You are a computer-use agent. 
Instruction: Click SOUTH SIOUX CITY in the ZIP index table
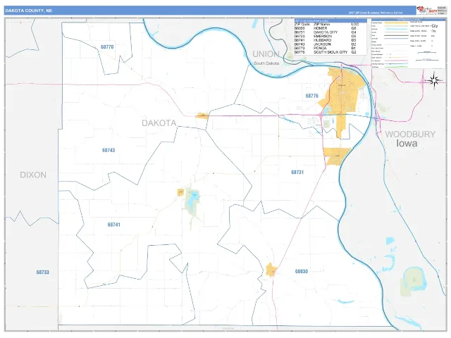[x=330, y=52]
